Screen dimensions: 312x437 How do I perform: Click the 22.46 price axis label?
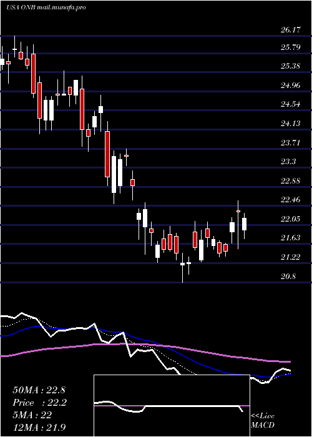pyautogui.click(x=291, y=200)
